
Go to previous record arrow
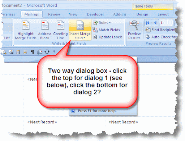click(x=155, y=23)
